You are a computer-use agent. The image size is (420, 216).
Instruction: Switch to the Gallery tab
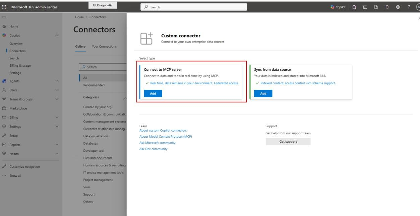[x=80, y=46]
